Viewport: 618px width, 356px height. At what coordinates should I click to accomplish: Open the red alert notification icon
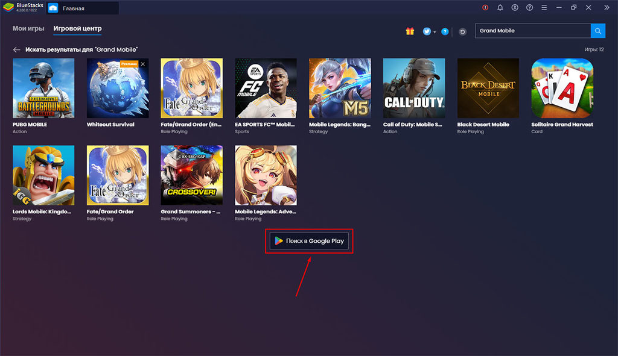[x=485, y=7]
